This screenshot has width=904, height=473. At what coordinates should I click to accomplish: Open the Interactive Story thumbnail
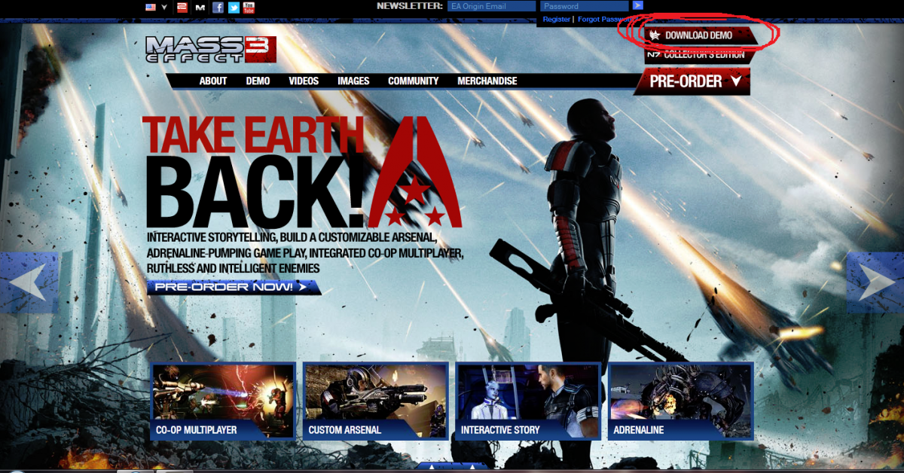tap(528, 401)
